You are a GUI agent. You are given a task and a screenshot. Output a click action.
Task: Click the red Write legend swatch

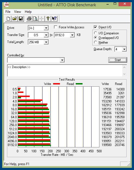coord(56,84)
